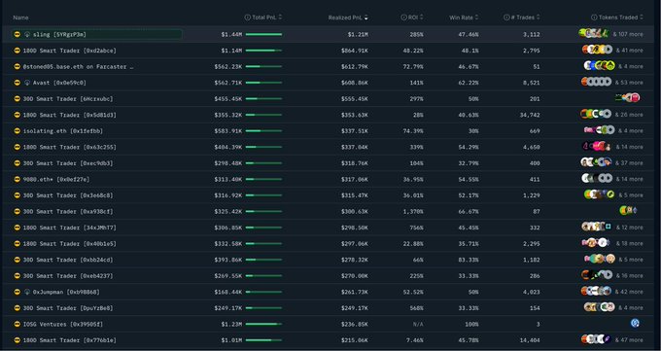Open the sling [5YRgrP3m] trader profile
This screenshot has height=351, width=661.
(59, 35)
